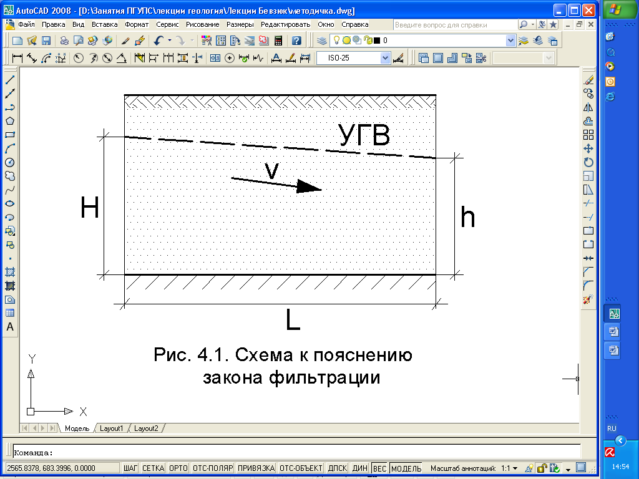
Task: Open the Редактировать menu
Action: (x=285, y=24)
